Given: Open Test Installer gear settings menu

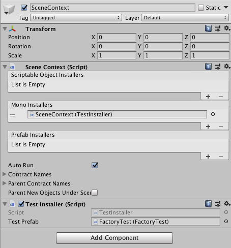Looking at the screenshot, I should tap(227, 204).
